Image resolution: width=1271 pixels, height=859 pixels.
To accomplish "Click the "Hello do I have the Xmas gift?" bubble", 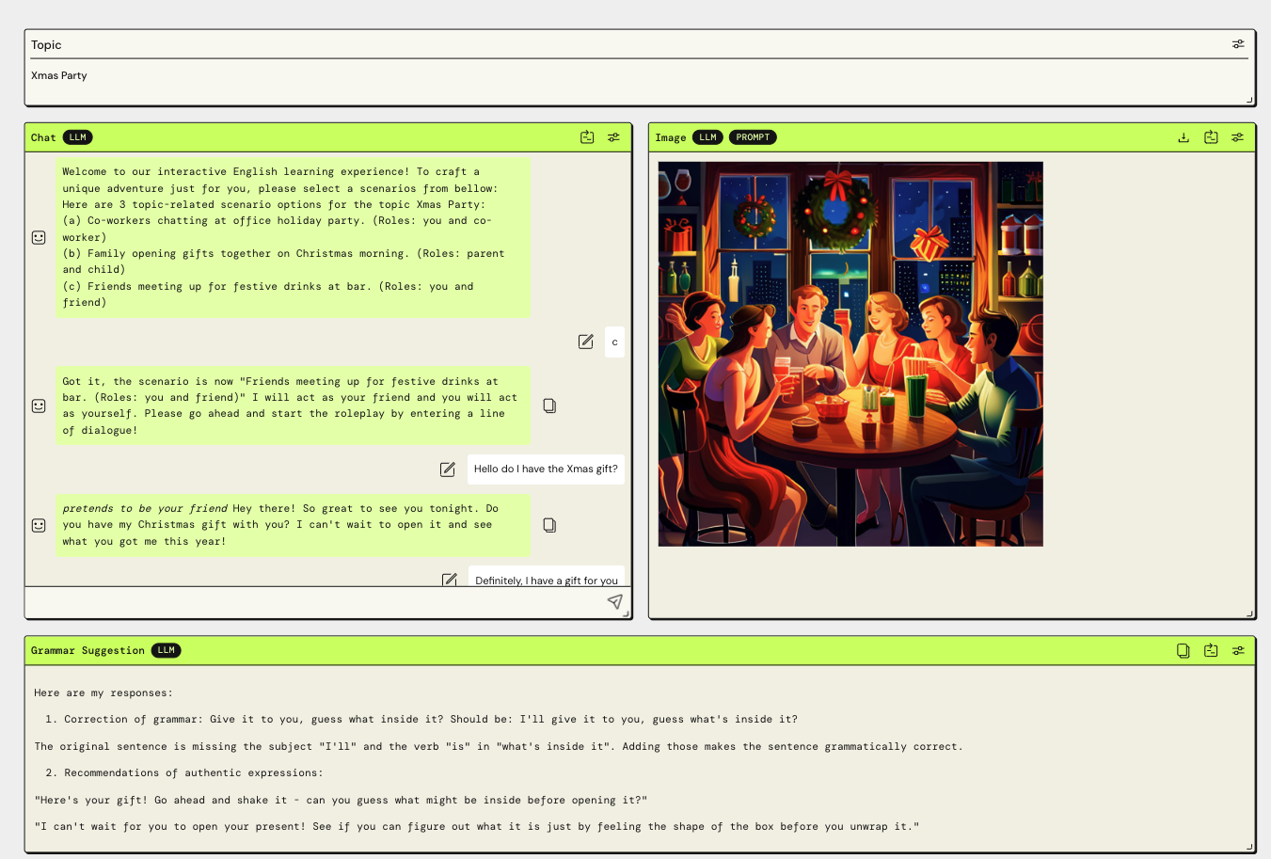I will [546, 469].
